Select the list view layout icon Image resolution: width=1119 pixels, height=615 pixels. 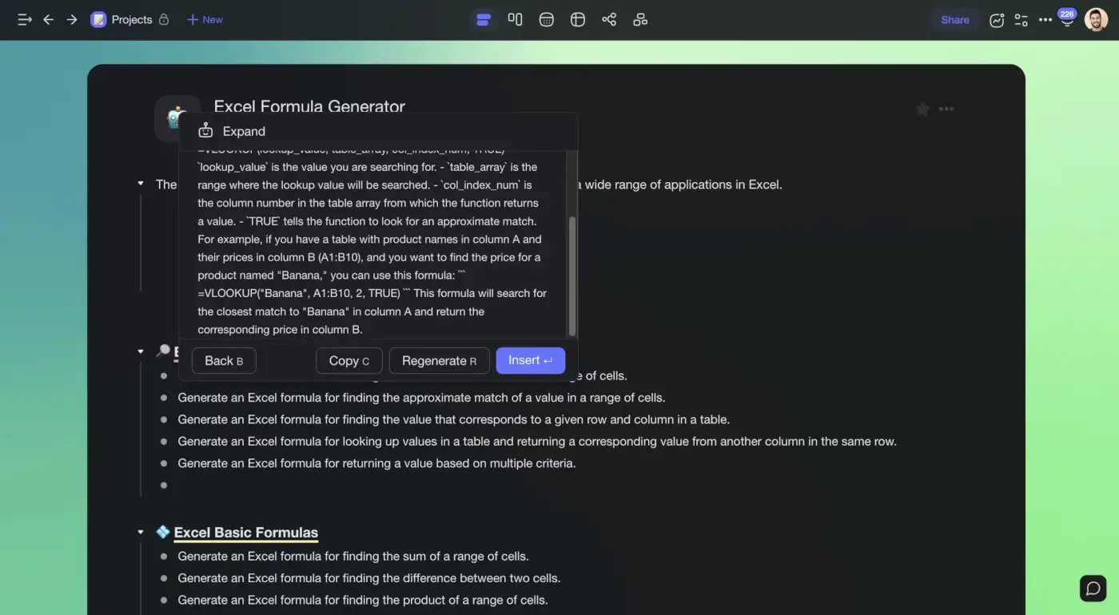tap(484, 19)
